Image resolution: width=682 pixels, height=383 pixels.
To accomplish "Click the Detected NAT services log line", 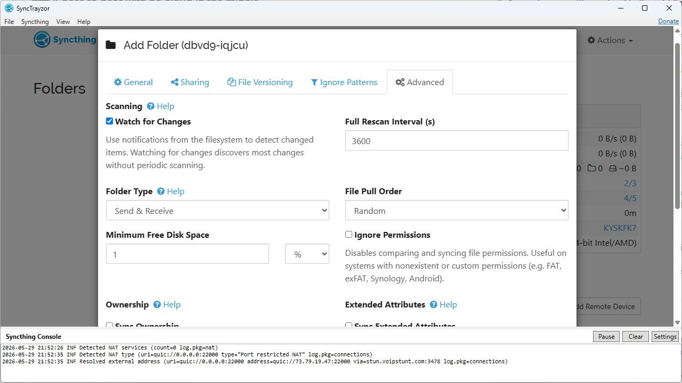I will [110, 348].
